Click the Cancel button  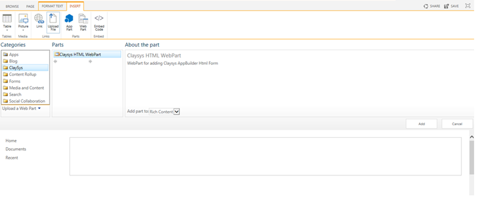pos(457,124)
